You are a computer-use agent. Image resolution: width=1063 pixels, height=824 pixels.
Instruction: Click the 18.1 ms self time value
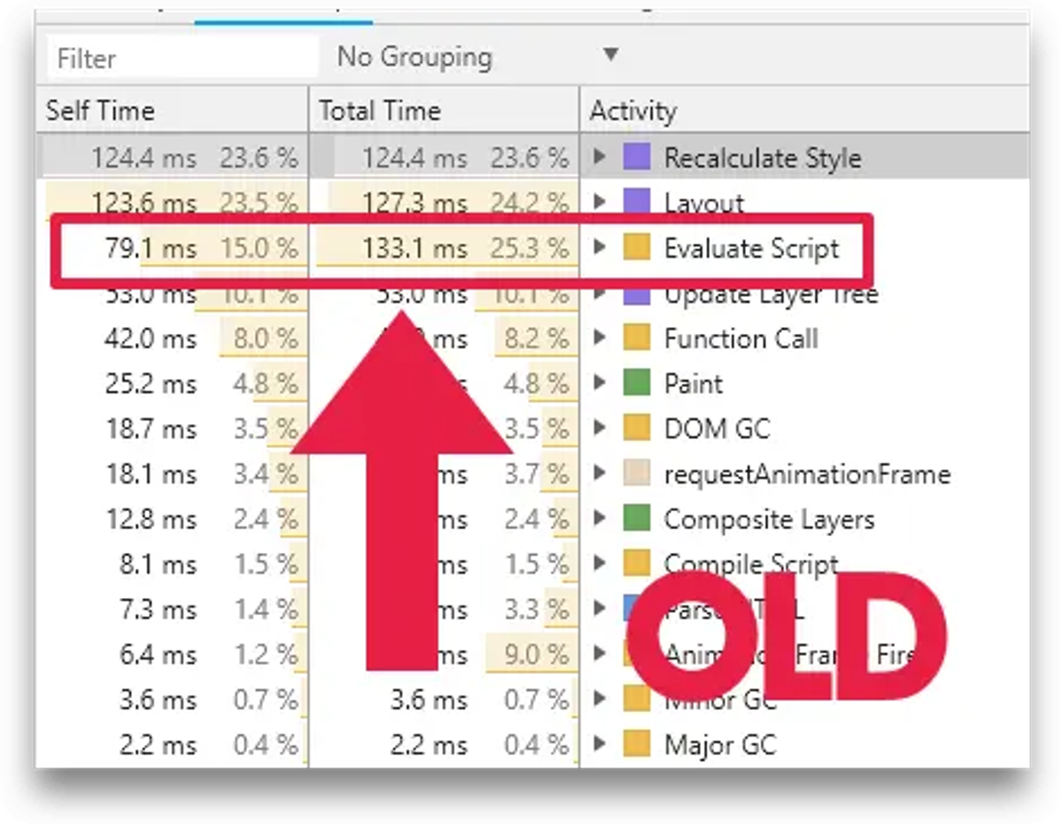(151, 474)
